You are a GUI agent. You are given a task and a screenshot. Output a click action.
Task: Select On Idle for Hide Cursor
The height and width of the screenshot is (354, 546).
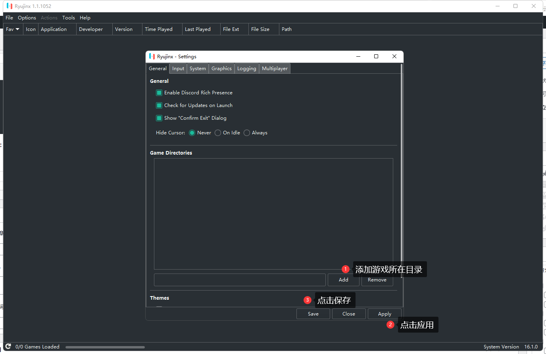[218, 133]
